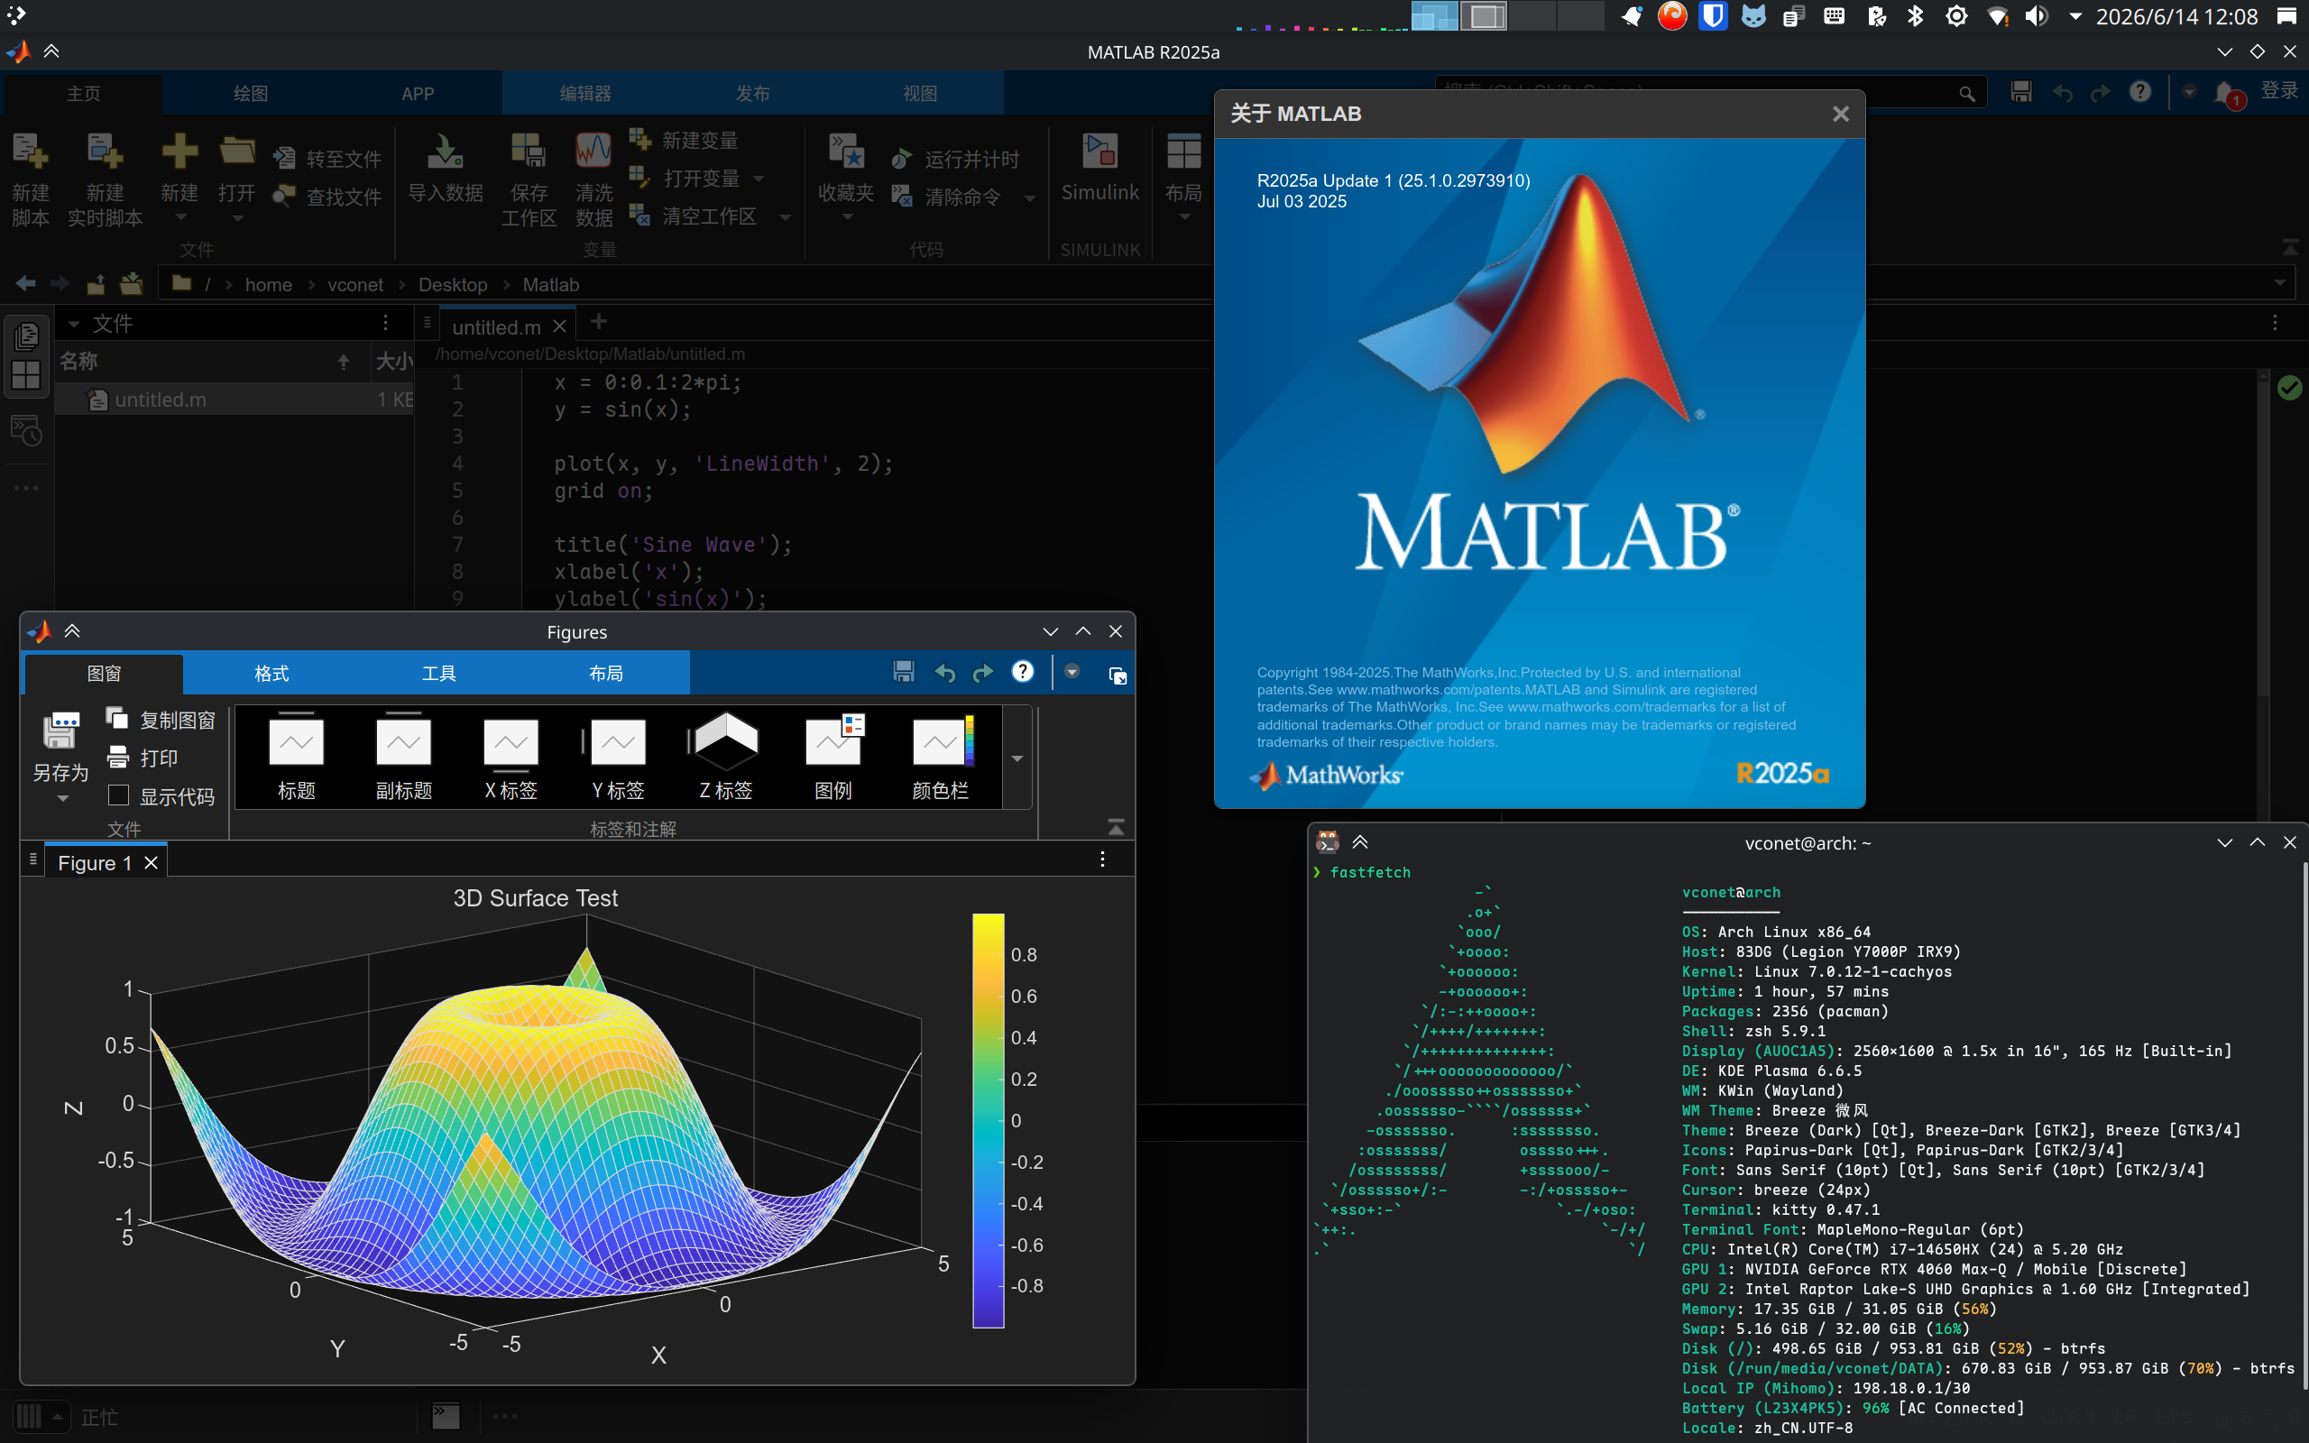Open the 工具 tab in Figures window
This screenshot has width=2309, height=1443.
439,673
